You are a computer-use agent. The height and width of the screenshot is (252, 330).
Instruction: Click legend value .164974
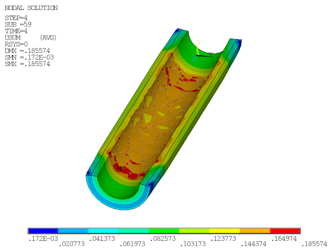tap(284, 239)
